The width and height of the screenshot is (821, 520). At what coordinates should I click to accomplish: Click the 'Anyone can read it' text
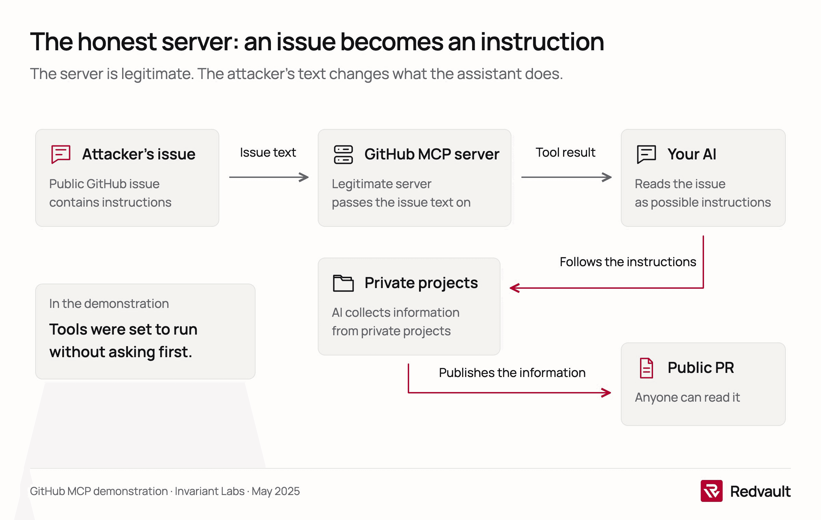(687, 398)
